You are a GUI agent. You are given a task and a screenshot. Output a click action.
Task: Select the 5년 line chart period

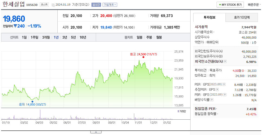(73, 37)
